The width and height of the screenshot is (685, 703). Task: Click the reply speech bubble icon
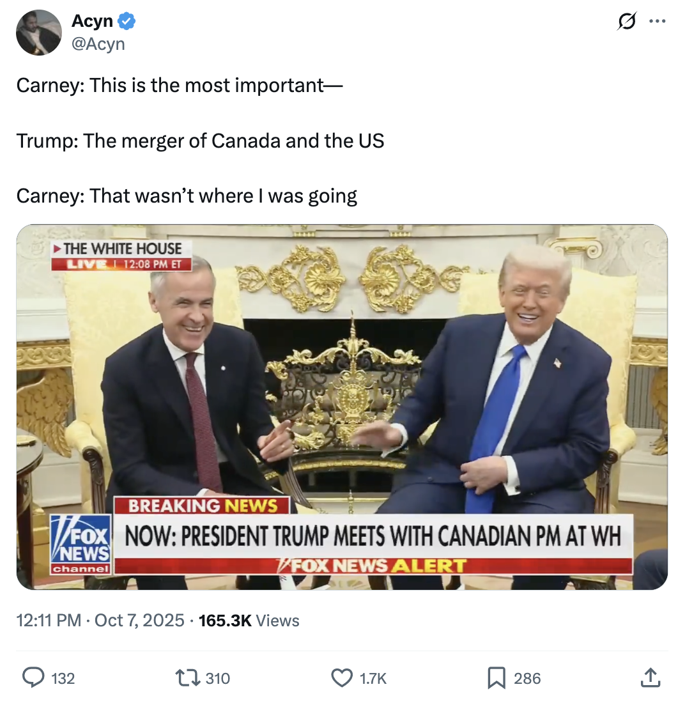pos(34,677)
